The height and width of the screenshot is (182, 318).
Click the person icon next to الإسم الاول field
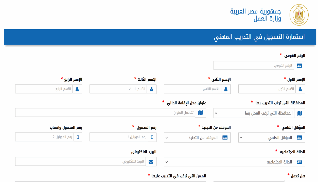(x=301, y=89)
